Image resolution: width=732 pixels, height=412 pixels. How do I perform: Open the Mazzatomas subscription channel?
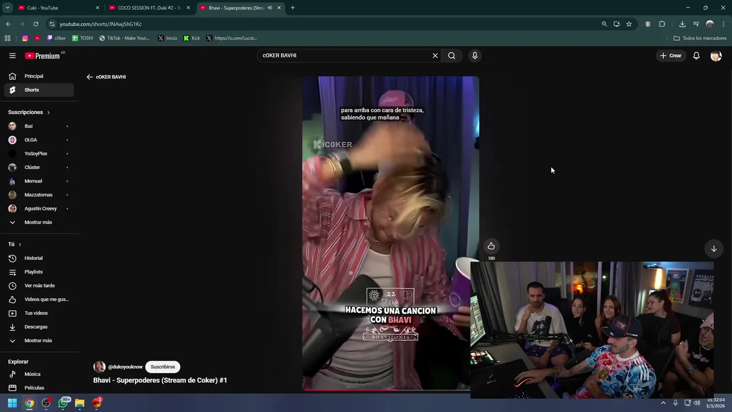[39, 195]
